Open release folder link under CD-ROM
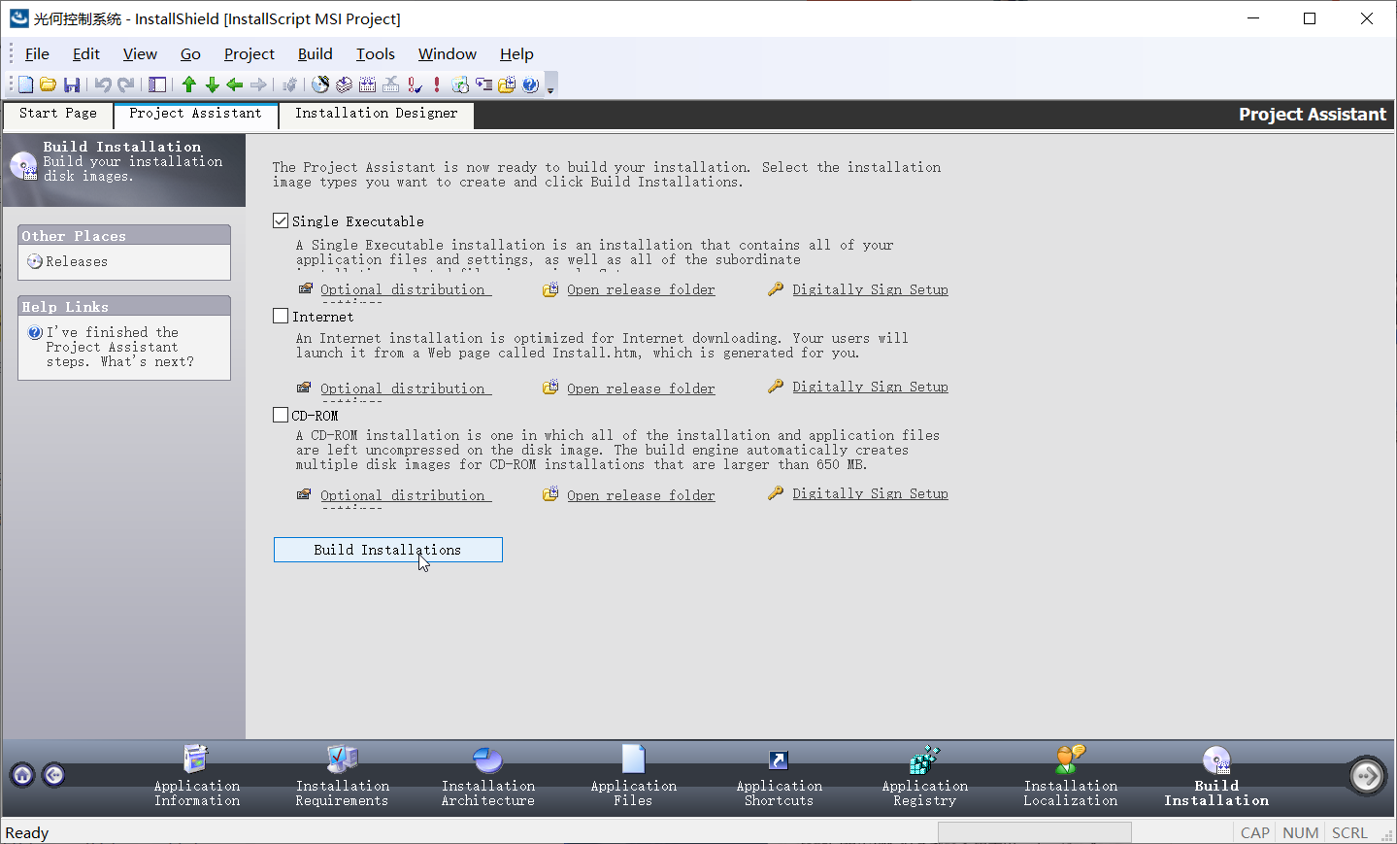The width and height of the screenshot is (1397, 844). pyautogui.click(x=641, y=495)
